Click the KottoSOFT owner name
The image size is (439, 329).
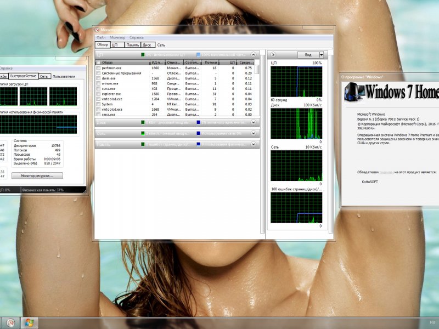coord(370,182)
